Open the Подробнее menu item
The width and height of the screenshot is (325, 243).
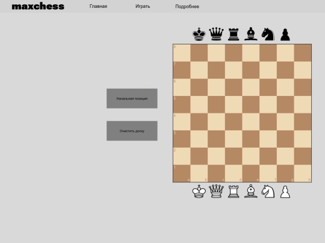[187, 7]
